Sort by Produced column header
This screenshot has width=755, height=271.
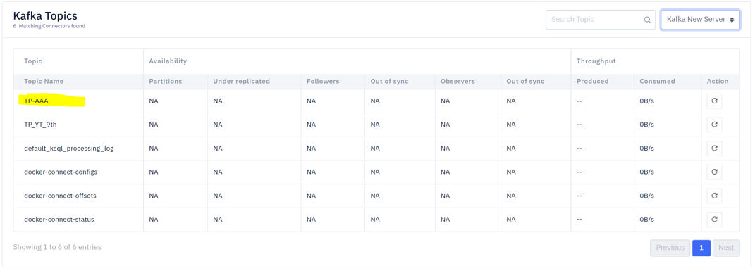[593, 81]
